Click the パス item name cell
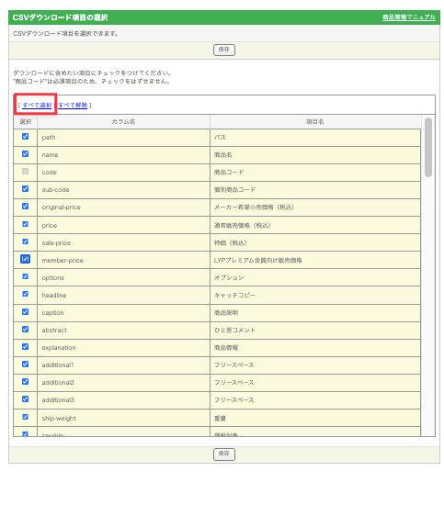The image size is (444, 505). click(x=315, y=138)
